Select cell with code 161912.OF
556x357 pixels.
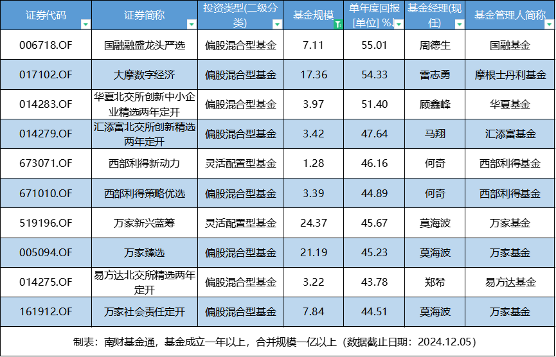point(46,312)
